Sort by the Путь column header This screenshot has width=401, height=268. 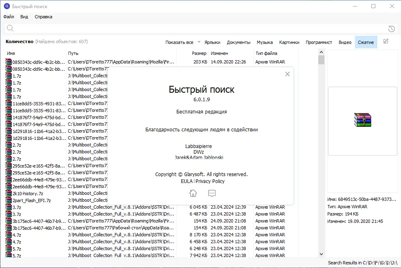point(73,53)
